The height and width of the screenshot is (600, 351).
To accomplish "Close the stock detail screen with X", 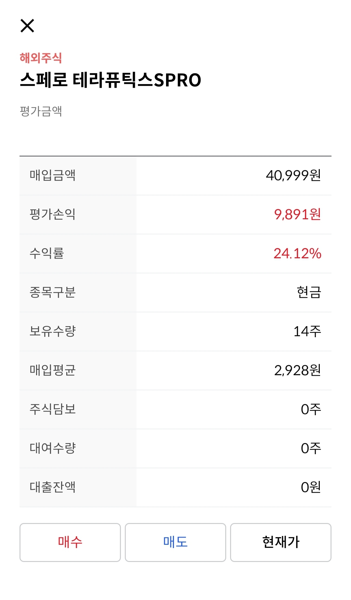I will (27, 26).
